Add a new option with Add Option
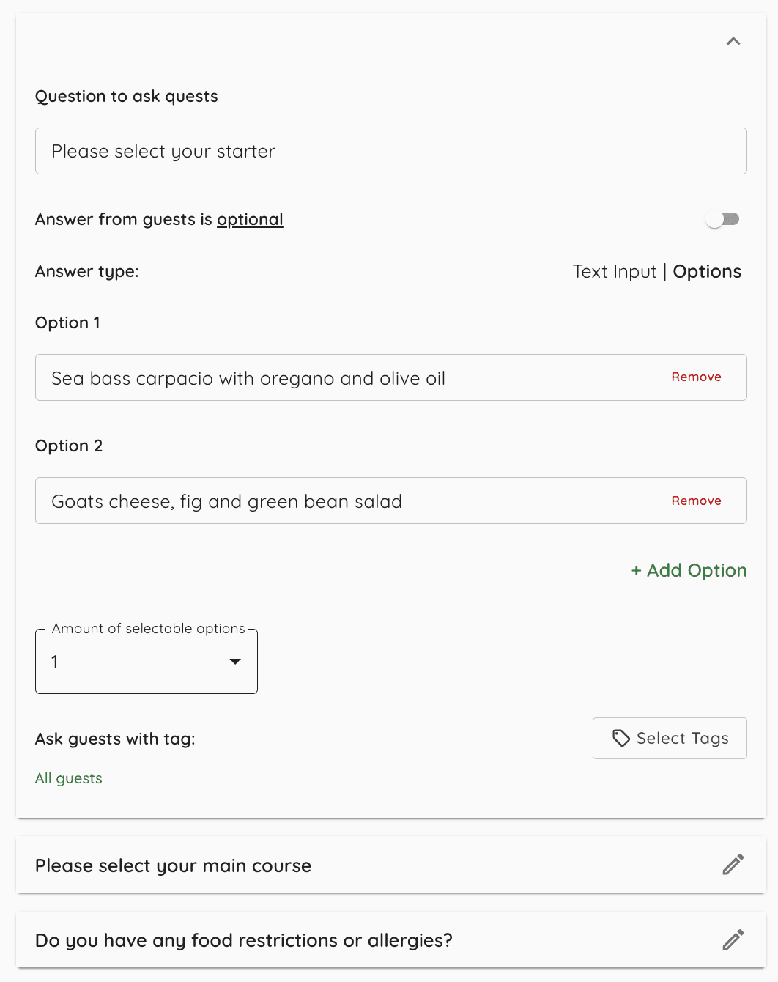The width and height of the screenshot is (778, 982). click(x=688, y=570)
